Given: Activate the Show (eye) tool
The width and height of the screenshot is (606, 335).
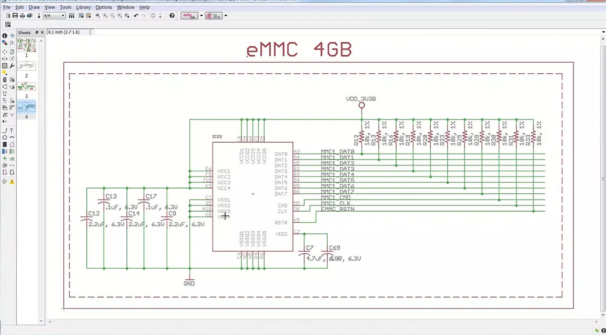Looking at the screenshot, I should pyautogui.click(x=12, y=35).
